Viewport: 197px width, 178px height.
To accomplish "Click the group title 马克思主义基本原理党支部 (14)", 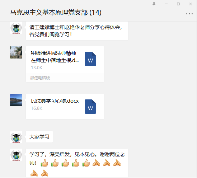I will 56,13.
